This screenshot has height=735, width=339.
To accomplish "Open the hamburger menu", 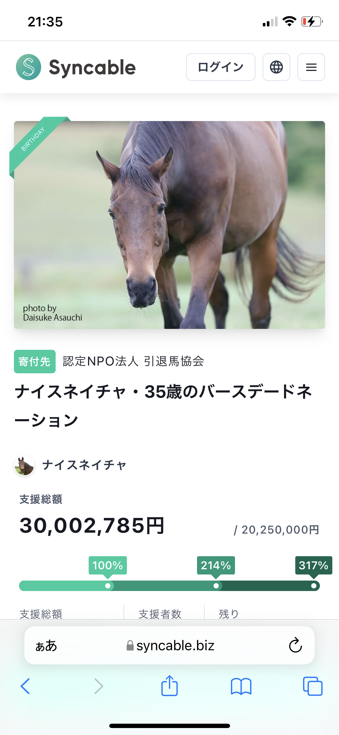I will click(311, 67).
